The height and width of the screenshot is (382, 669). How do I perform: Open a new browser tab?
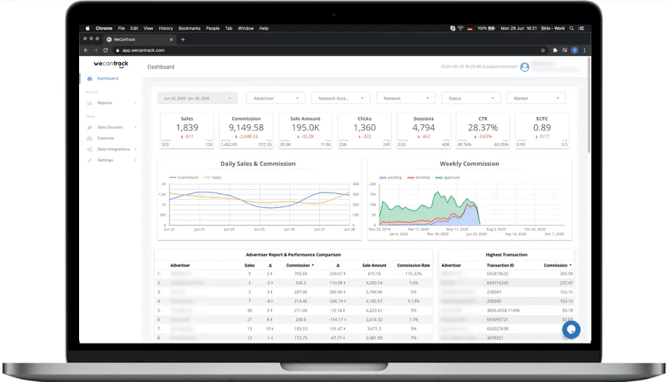point(183,39)
